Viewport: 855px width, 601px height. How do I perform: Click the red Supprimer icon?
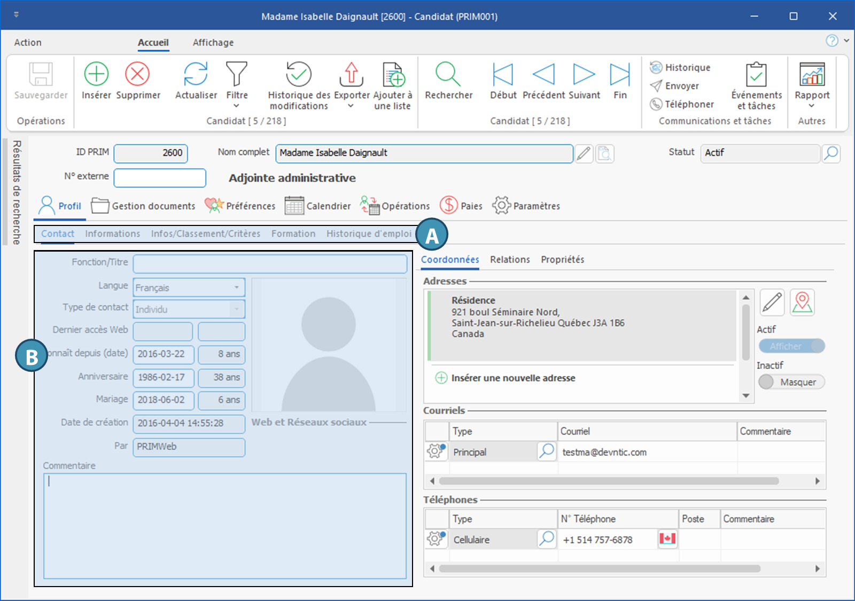(137, 74)
